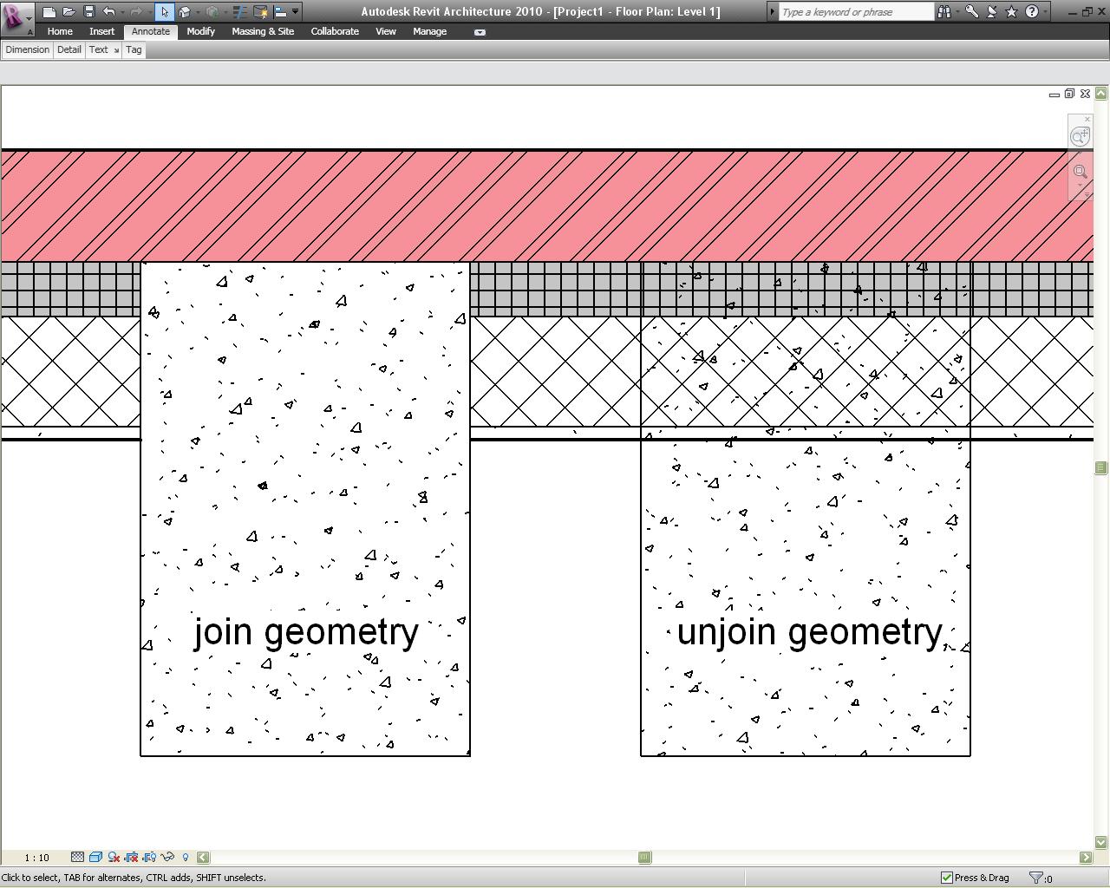1110x888 pixels.
Task: Select the Annotate ribbon tab
Action: (151, 31)
